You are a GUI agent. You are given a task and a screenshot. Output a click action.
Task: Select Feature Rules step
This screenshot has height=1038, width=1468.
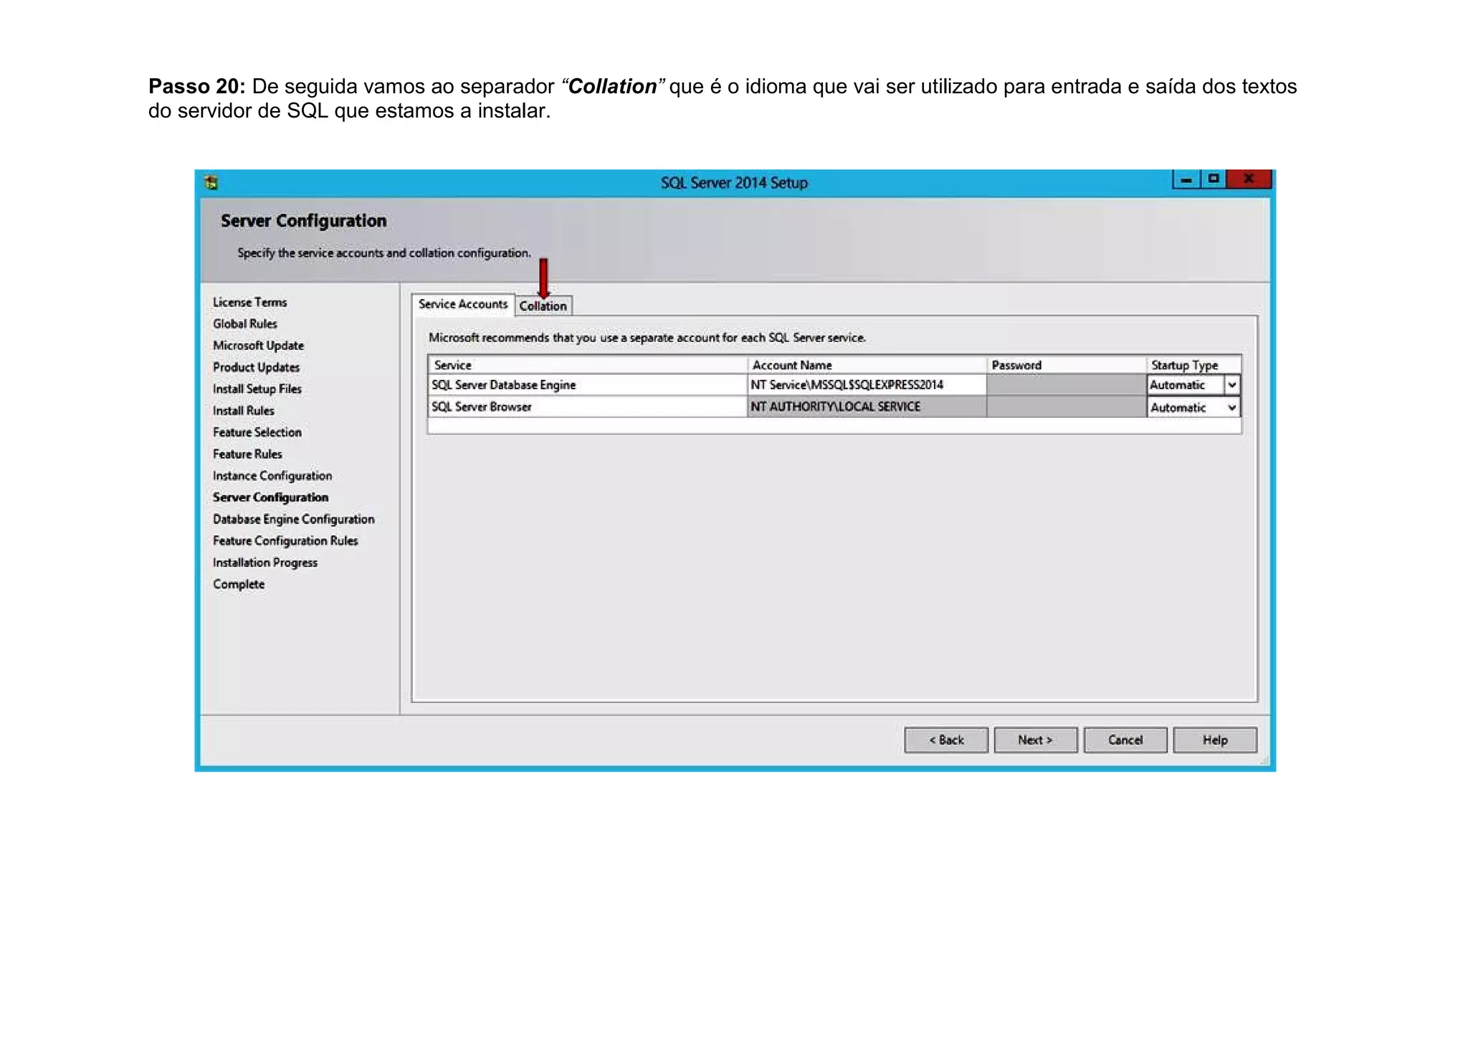(x=247, y=454)
